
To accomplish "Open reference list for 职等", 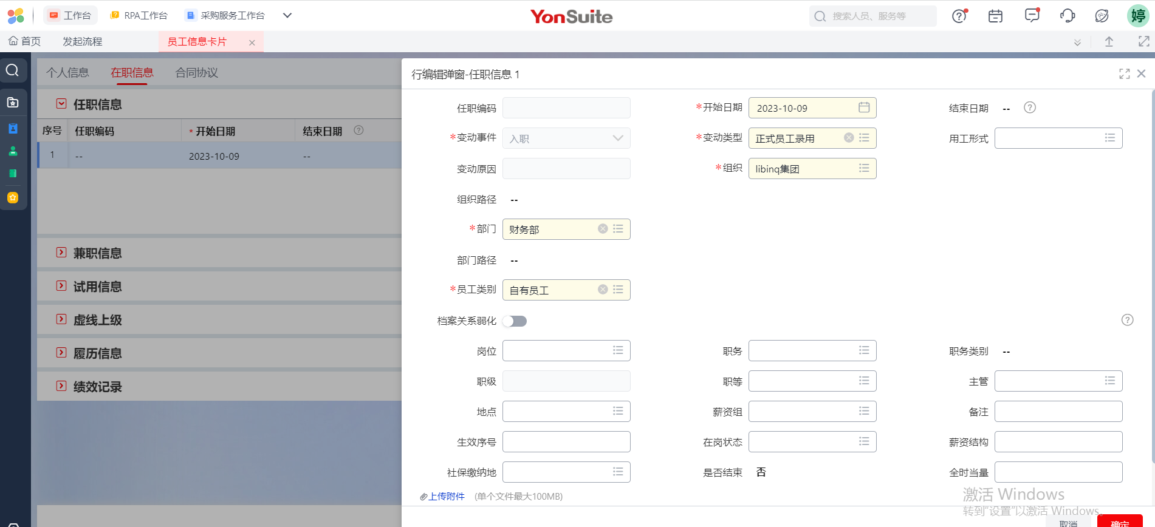I will click(864, 381).
